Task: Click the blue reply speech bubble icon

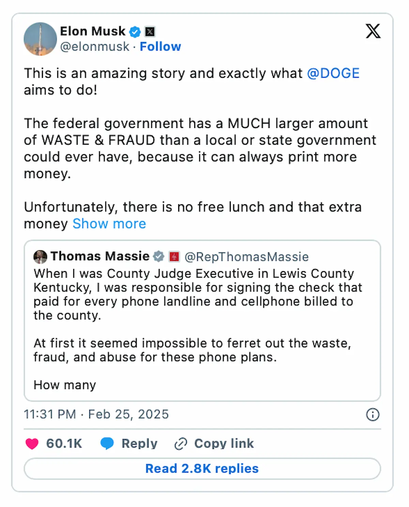Action: tap(107, 444)
